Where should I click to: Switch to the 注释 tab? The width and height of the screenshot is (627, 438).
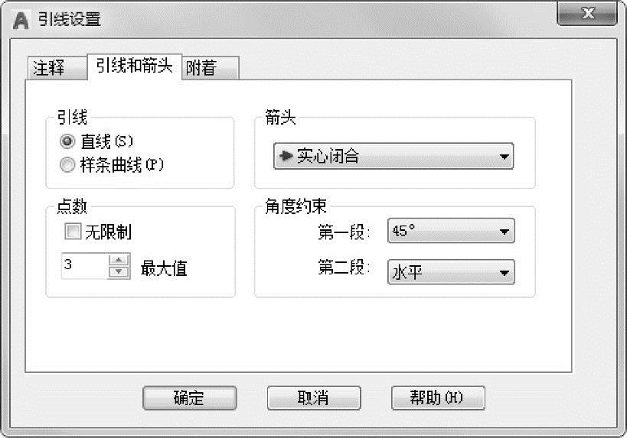49,68
